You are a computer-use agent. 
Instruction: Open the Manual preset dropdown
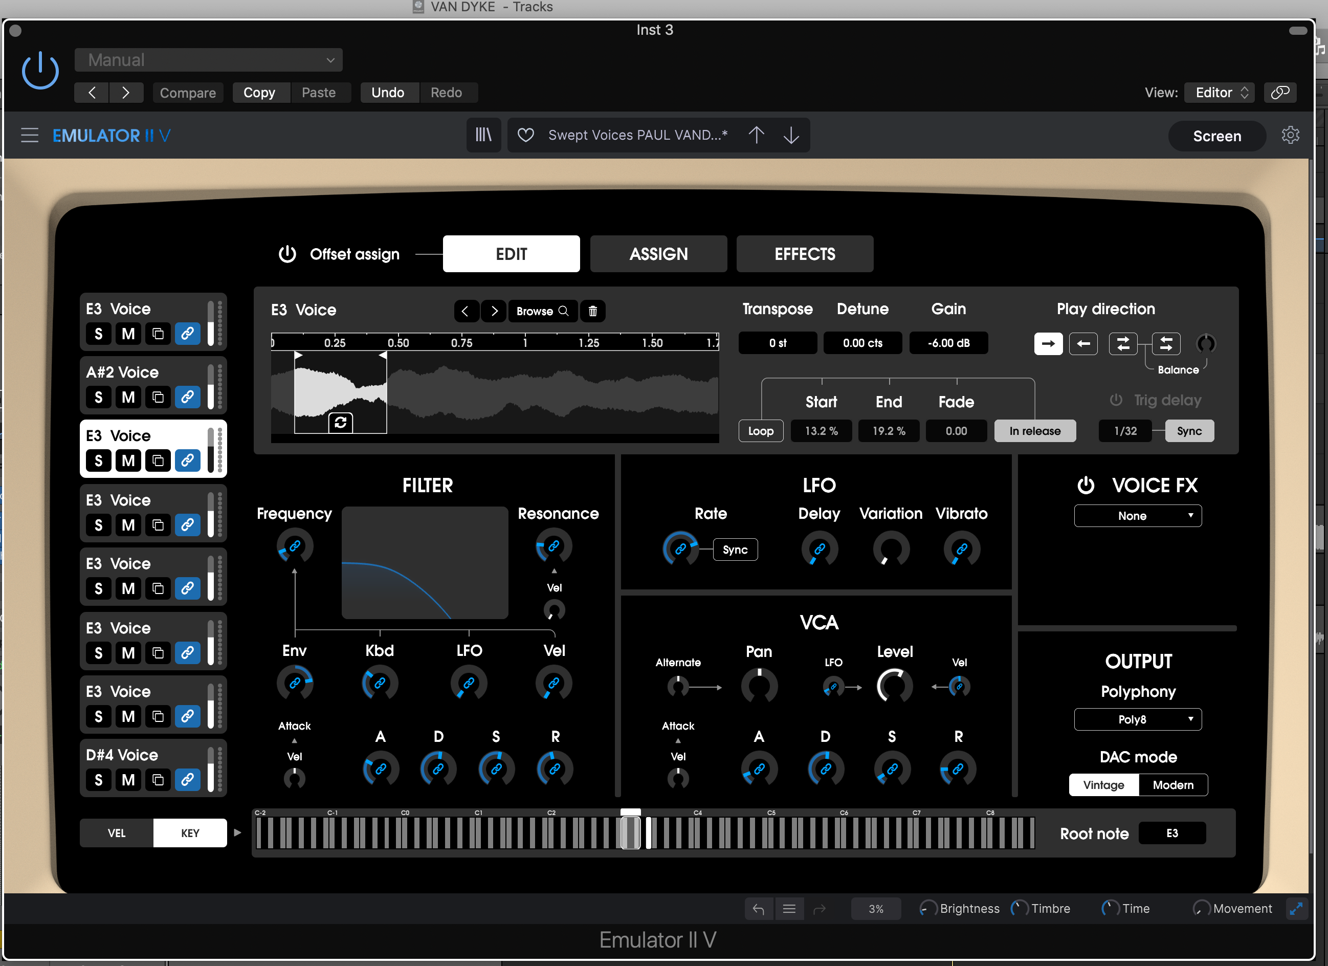click(208, 60)
